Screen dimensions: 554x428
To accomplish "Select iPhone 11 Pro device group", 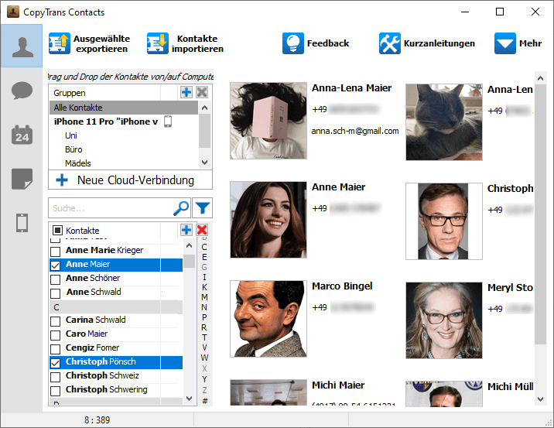I will (106, 122).
